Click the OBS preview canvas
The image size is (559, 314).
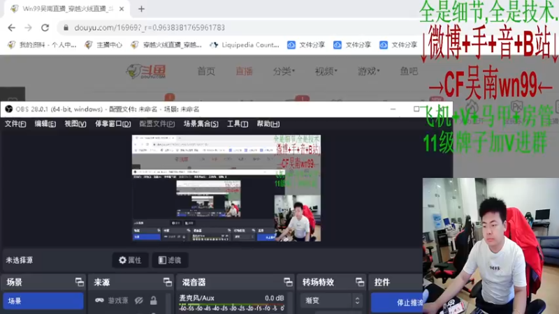tap(226, 188)
